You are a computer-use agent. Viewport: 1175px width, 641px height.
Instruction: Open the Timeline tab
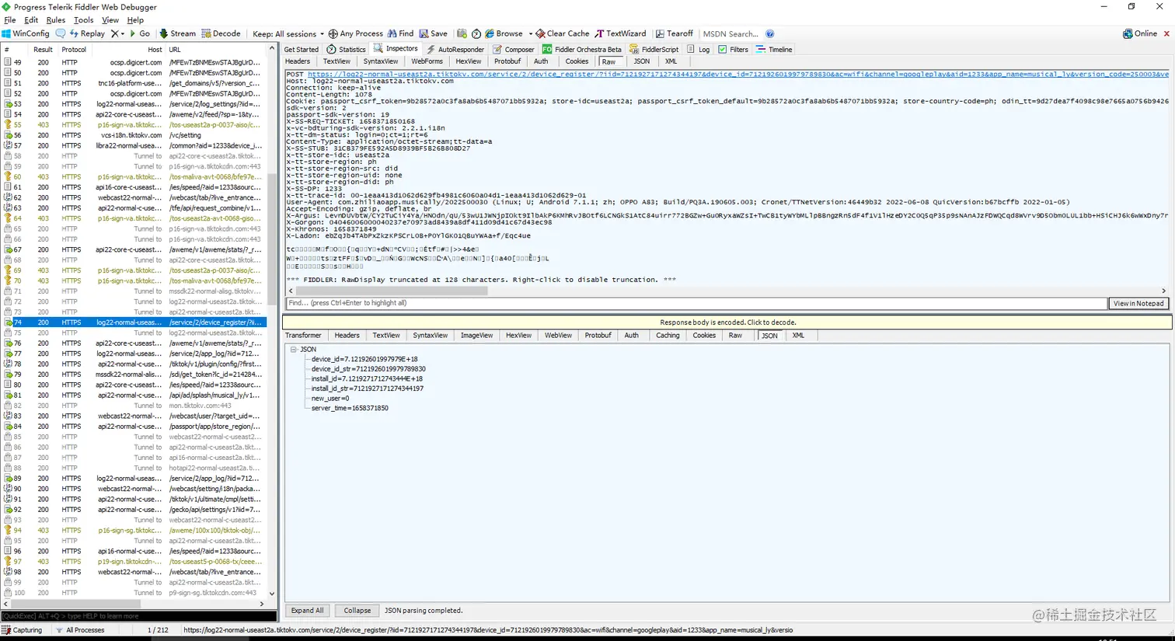tap(774, 49)
